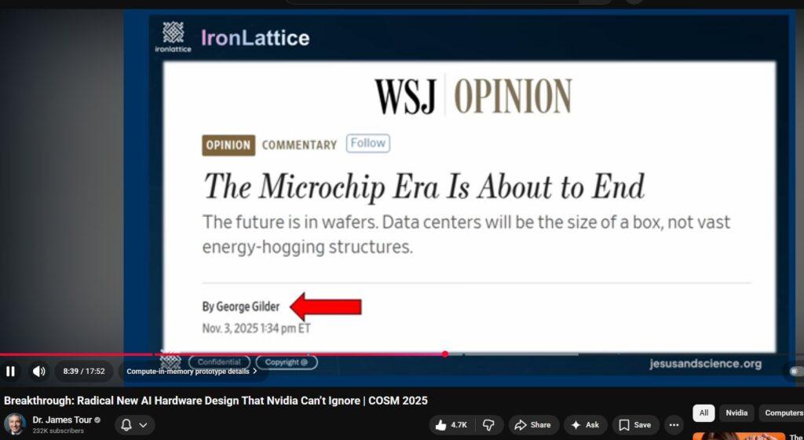Mute the video volume
Screen dimensions: 804x440
tap(38, 371)
